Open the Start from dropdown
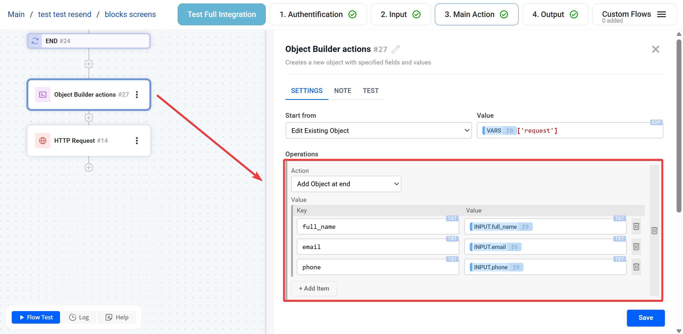This screenshot has width=683, height=334. 378,131
